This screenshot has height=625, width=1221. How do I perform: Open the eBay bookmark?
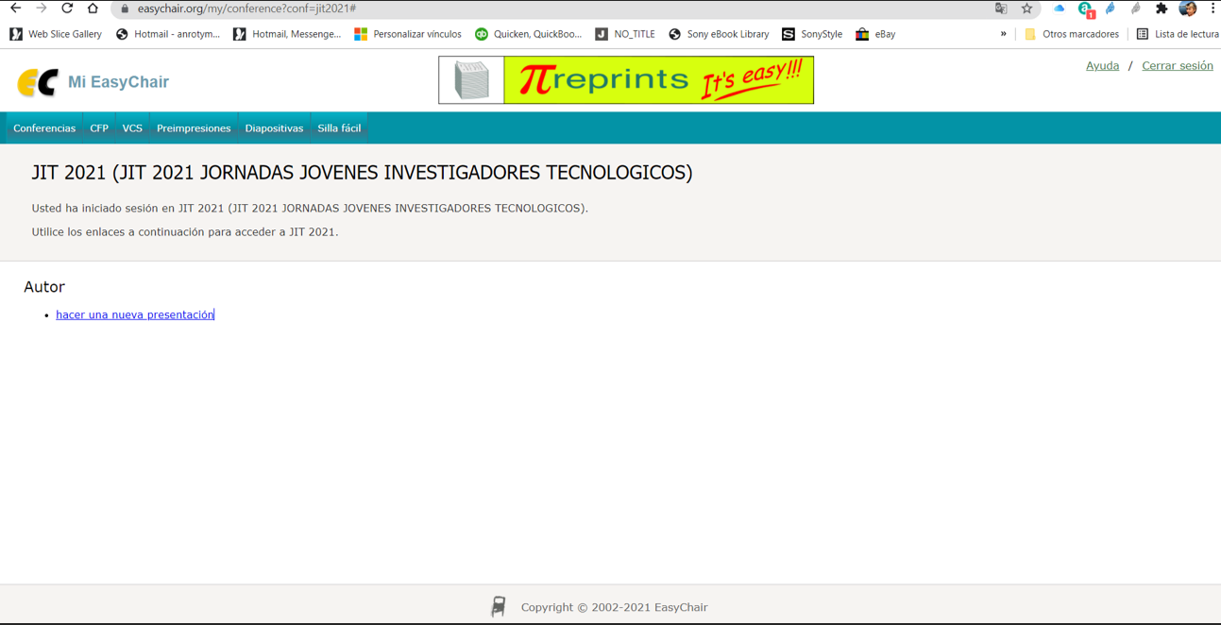click(x=875, y=34)
